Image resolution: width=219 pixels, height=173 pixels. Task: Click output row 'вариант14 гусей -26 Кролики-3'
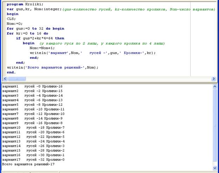coord(33,146)
